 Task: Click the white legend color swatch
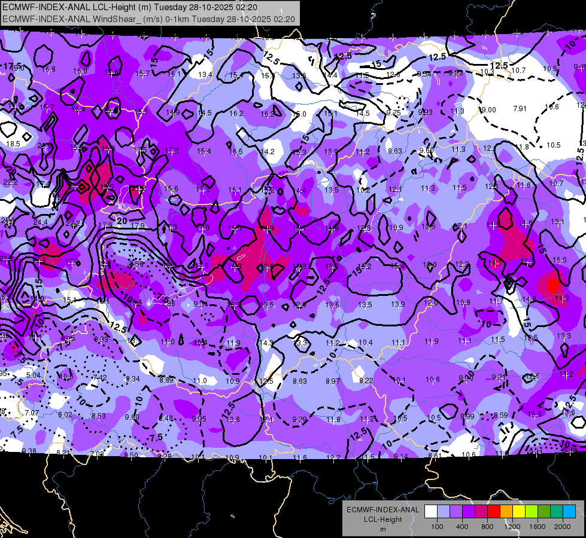pos(430,512)
